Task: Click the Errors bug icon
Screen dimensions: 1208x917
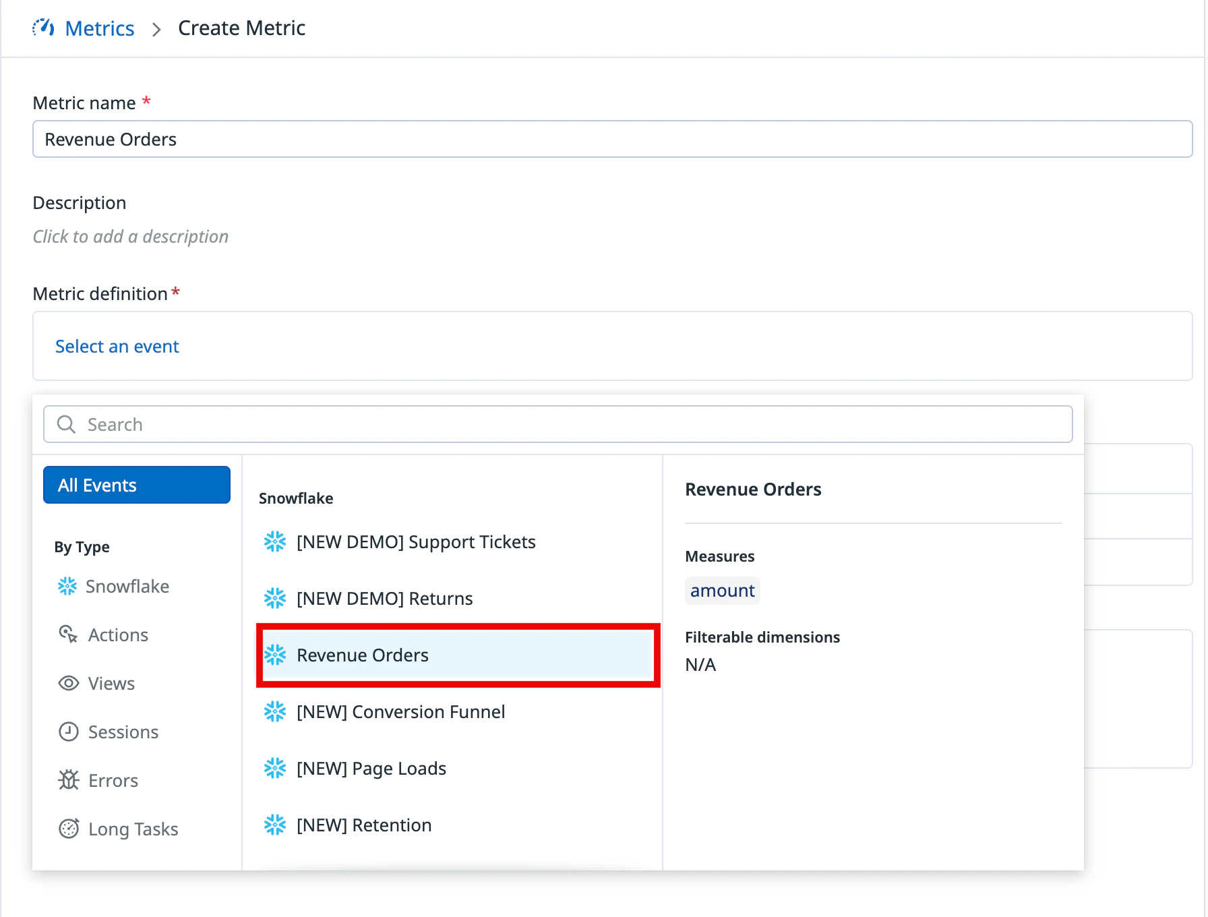Action: (x=68, y=780)
